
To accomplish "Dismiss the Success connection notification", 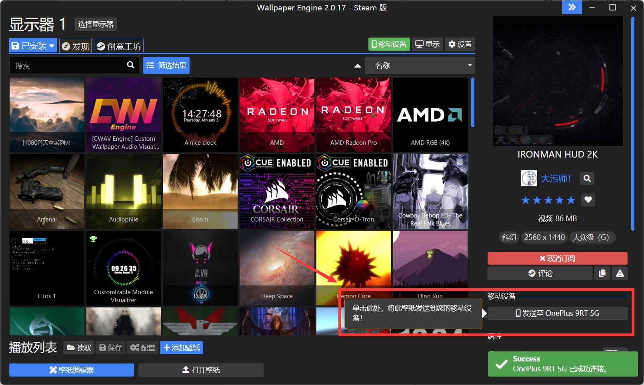I will pyautogui.click(x=563, y=364).
